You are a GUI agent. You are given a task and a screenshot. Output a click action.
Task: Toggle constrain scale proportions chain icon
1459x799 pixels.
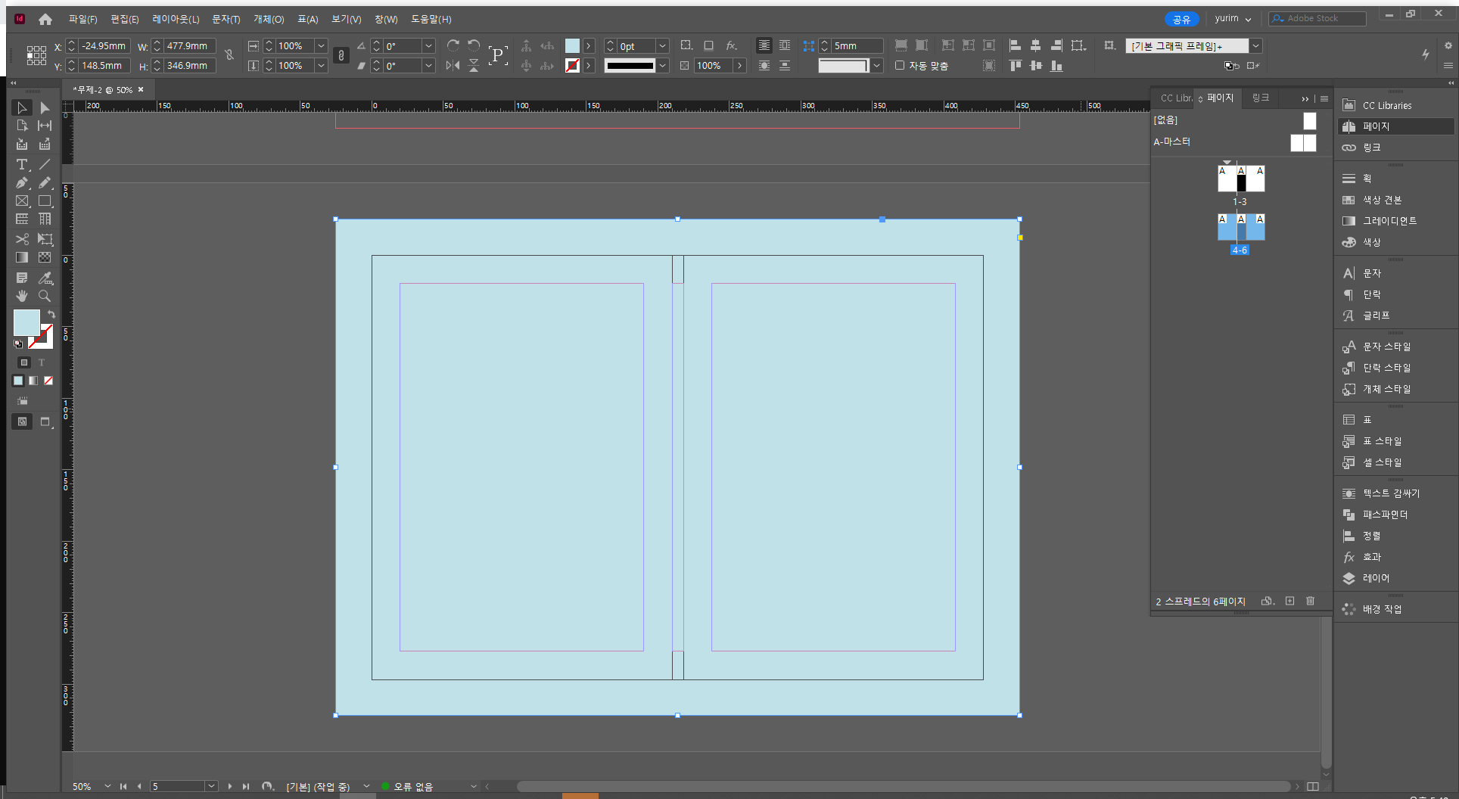tap(341, 55)
